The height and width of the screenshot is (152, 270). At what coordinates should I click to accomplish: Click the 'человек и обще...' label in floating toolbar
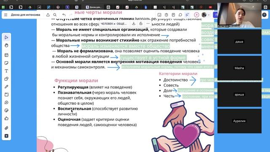tap(113, 24)
